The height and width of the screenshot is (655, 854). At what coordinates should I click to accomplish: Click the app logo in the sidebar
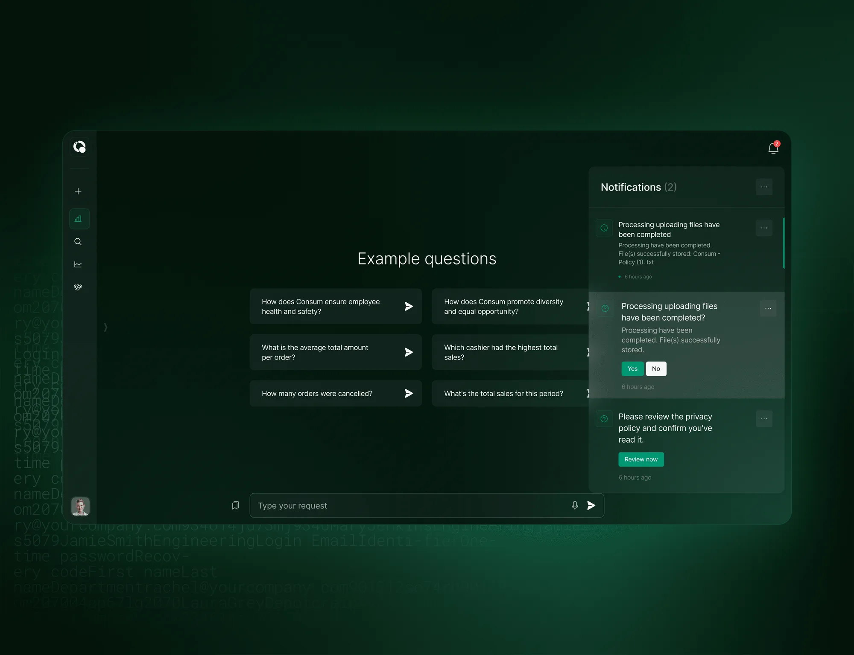coord(79,147)
